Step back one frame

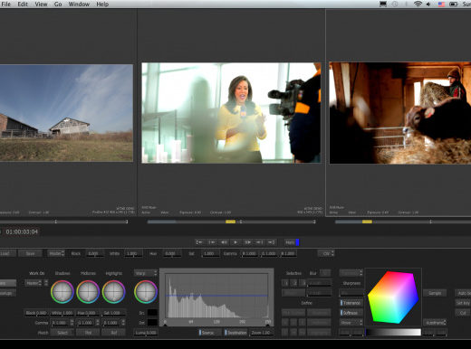pos(224,242)
